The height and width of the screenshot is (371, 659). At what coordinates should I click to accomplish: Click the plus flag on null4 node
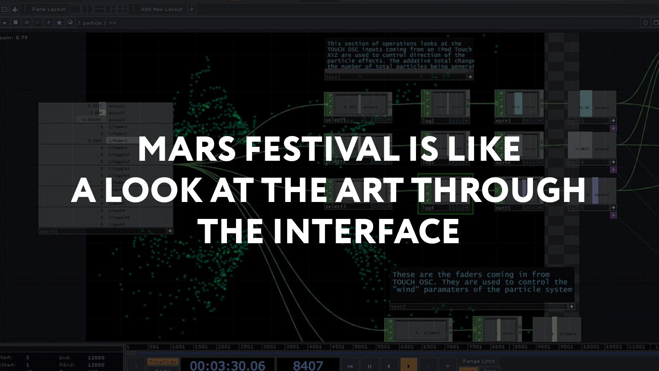[613, 162]
